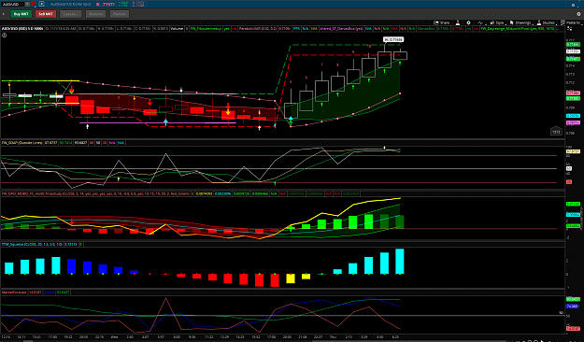Click the Buy MKT button

pos(21,14)
